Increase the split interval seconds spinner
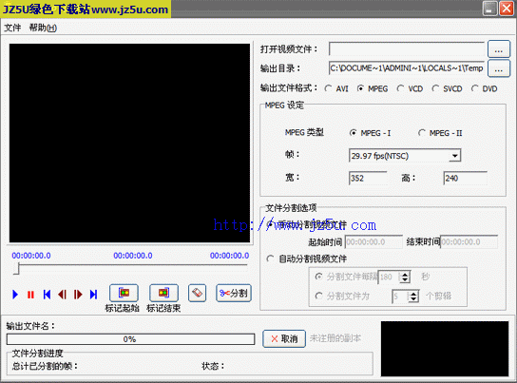 pos(405,274)
